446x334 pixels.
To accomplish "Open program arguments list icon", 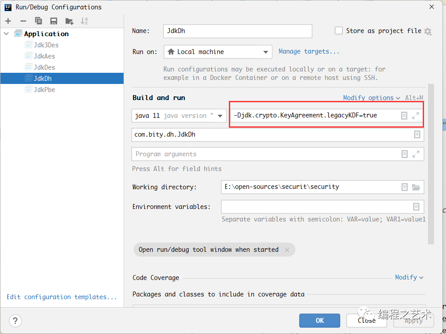I will point(404,154).
